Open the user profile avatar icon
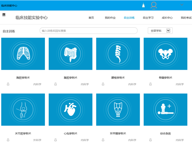 (x=154, y=5)
